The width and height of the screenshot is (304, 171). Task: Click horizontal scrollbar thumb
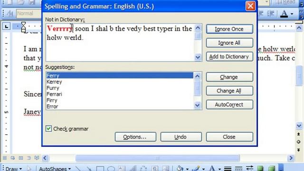[x=157, y=158]
